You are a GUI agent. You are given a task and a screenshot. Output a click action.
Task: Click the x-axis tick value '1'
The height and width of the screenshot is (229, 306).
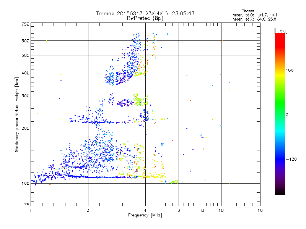[31, 210]
